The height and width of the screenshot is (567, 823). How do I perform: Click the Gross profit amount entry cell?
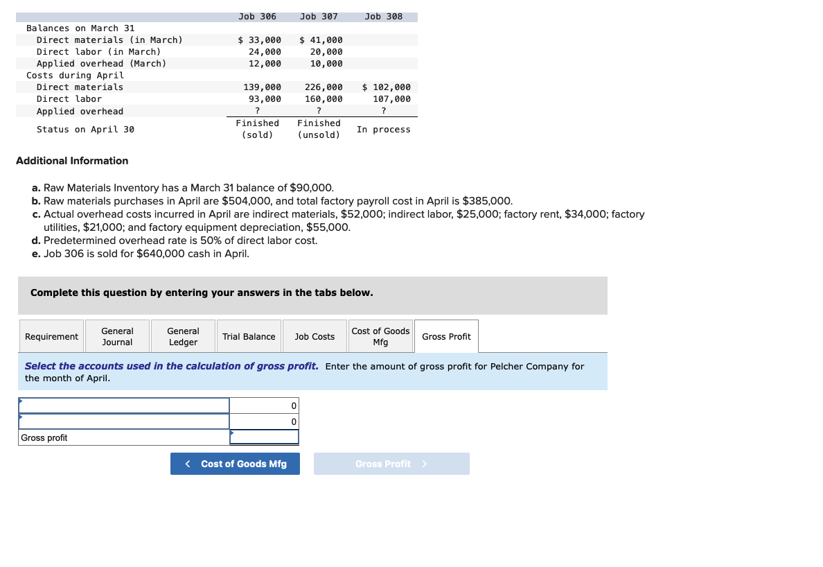[264, 437]
